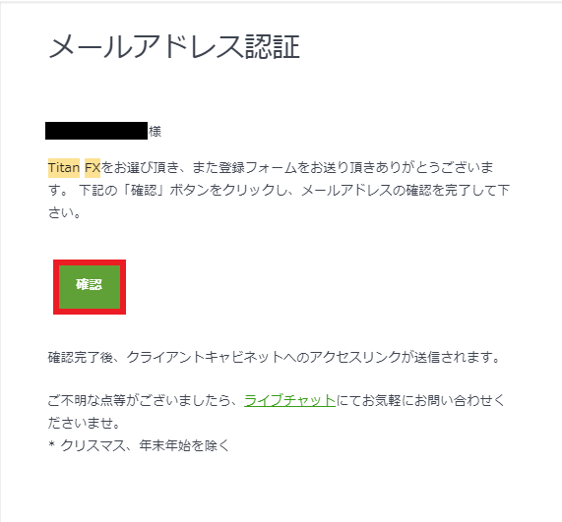Select the highlighted Titan word

click(x=64, y=167)
